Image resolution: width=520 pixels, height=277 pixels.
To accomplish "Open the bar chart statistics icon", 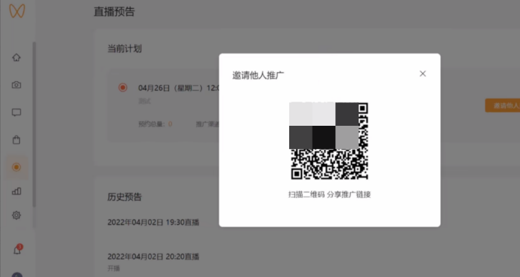I will 16,191.
